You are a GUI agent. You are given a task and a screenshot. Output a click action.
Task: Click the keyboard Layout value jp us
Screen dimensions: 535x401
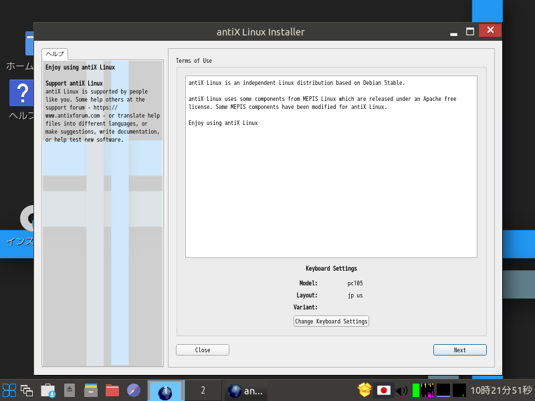[x=355, y=295]
